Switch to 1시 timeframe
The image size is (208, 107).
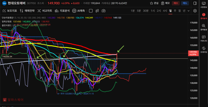pos(153,11)
